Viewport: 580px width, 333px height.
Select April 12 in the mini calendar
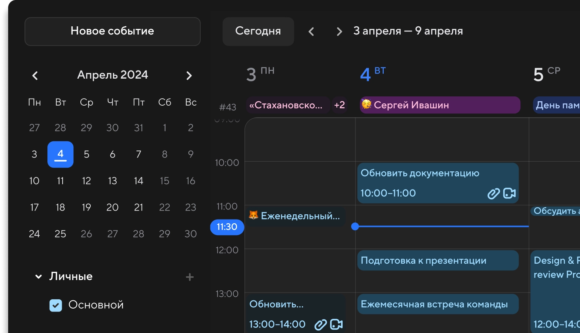(x=86, y=181)
